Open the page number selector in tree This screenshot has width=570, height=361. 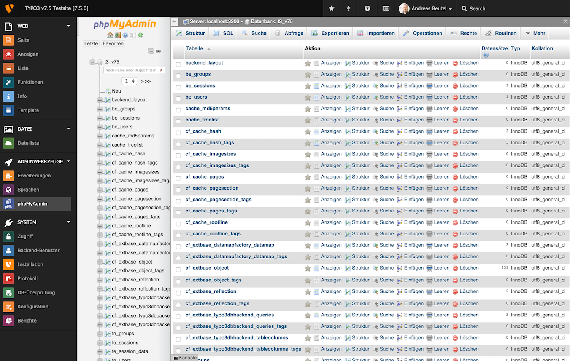(x=129, y=81)
